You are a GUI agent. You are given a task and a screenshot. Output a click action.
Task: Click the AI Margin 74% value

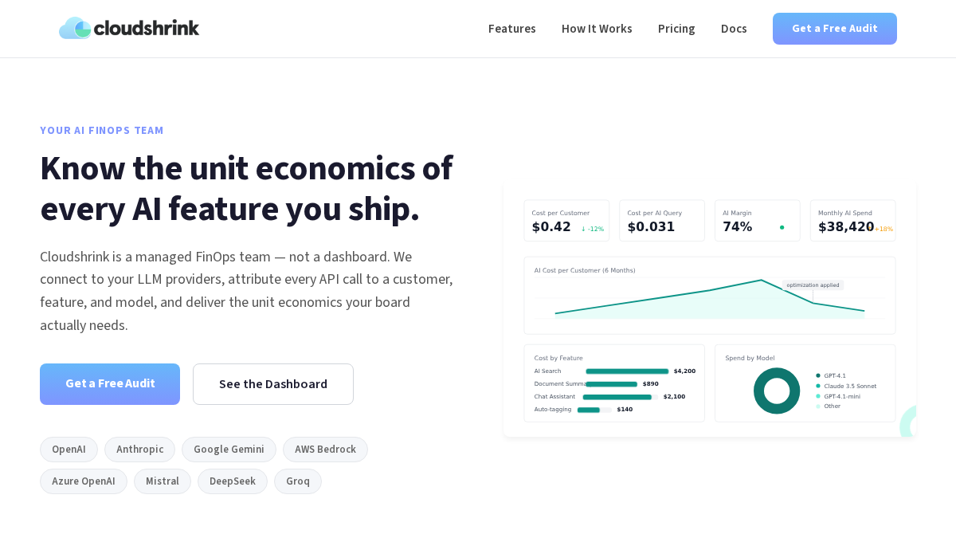pos(737,227)
